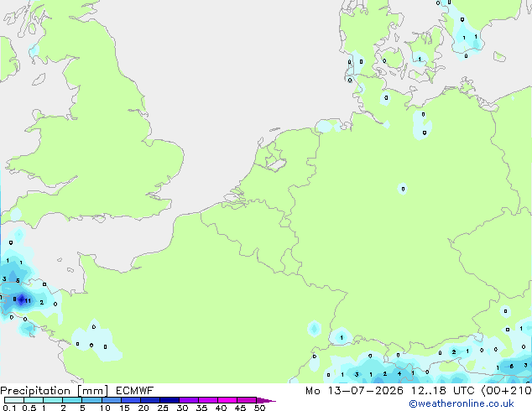Click the legend scale label '0.5'
This screenshot has height=411, width=532.
click(x=29, y=408)
